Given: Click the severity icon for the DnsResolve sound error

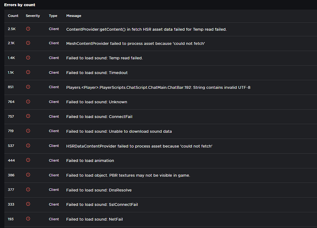Looking at the screenshot, I should click(28, 190).
